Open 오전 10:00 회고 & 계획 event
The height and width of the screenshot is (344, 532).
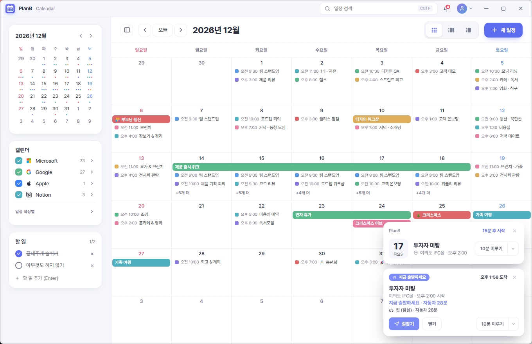(x=201, y=262)
